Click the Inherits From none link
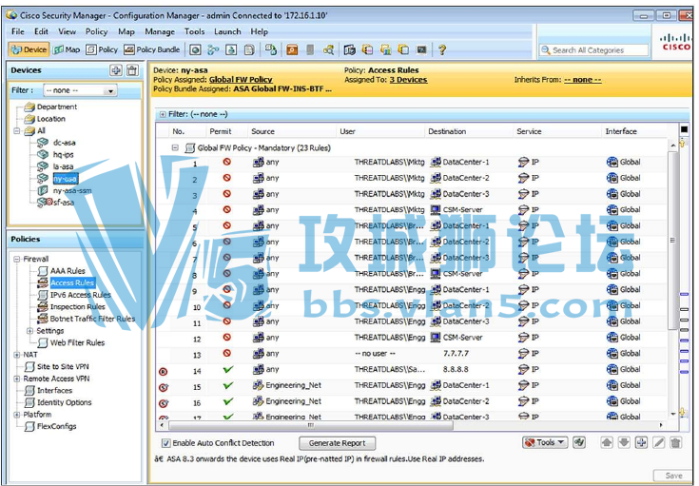Image resolution: width=699 pixels, height=486 pixels. (583, 80)
